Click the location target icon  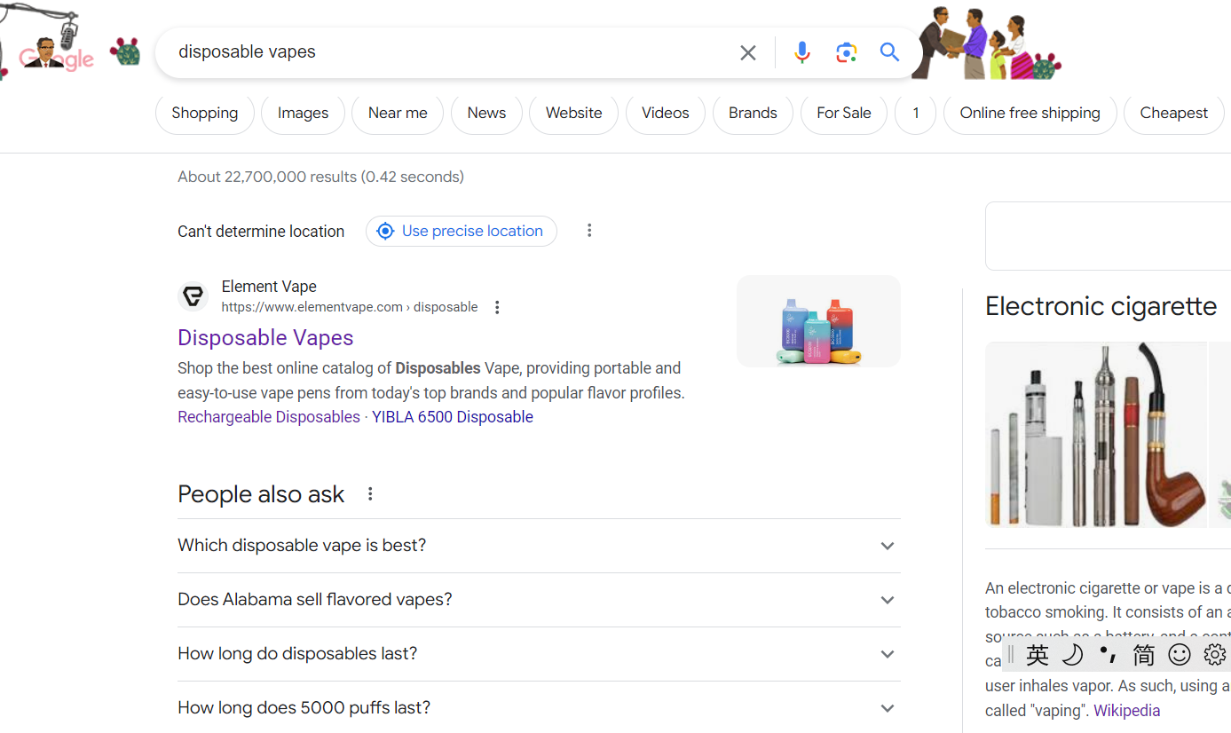(385, 231)
